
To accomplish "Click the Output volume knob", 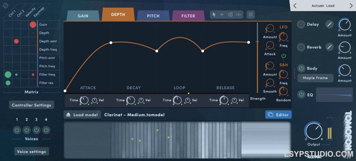I will point(314,132).
